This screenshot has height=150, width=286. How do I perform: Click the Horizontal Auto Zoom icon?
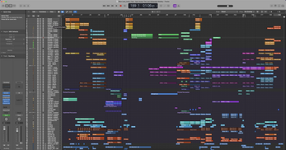(266, 12)
